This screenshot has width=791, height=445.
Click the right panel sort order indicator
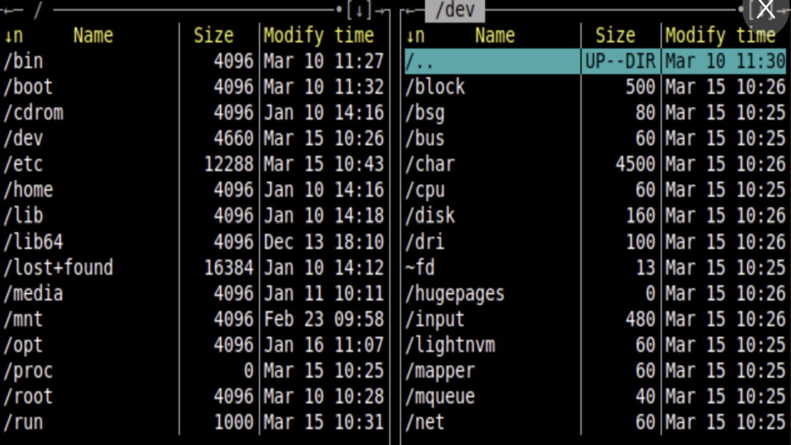[x=415, y=36]
